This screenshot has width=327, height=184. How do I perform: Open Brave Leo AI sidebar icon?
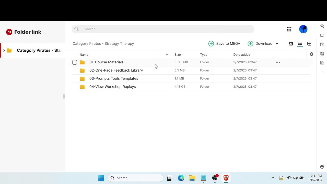tap(322, 26)
